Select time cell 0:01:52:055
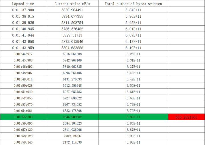The image size is (205, 145). (23, 98)
